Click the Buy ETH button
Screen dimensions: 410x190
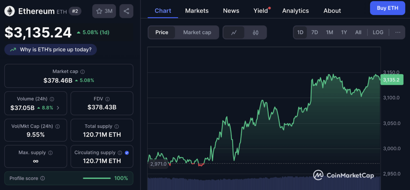pyautogui.click(x=387, y=8)
